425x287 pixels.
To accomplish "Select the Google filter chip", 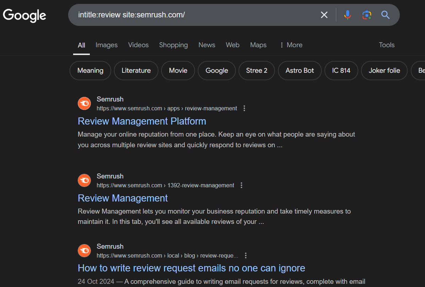I will click(217, 71).
